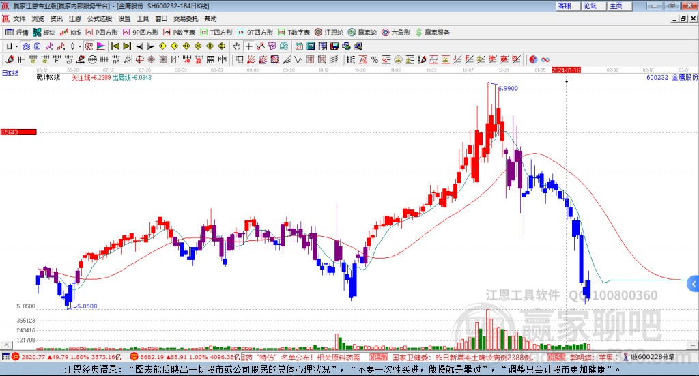Open the 板块 sector view

[x=44, y=33]
